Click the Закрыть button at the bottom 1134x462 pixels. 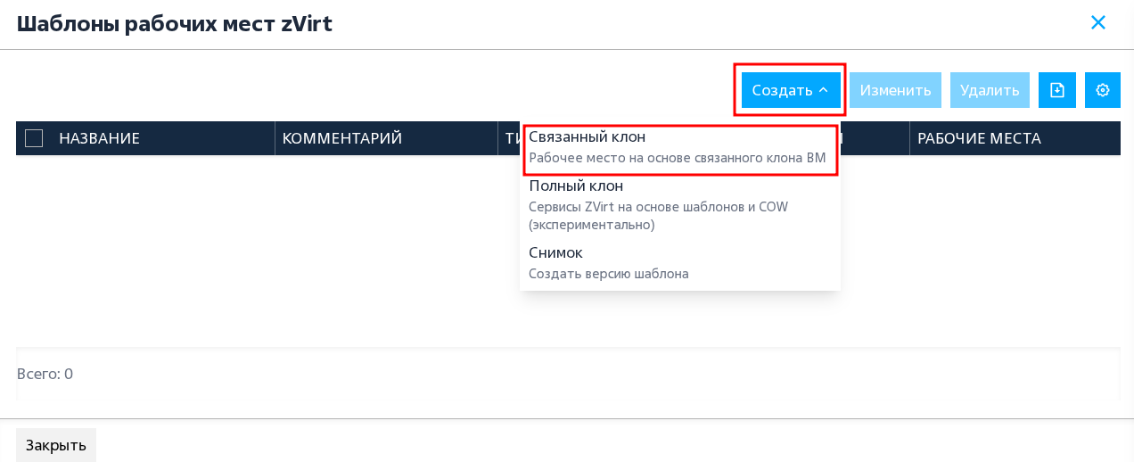(56, 445)
